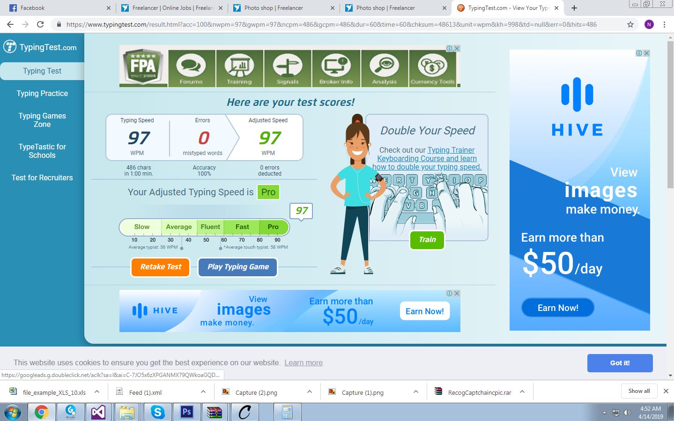This screenshot has height=421, width=674.
Task: Click the green Train button
Action: (427, 240)
